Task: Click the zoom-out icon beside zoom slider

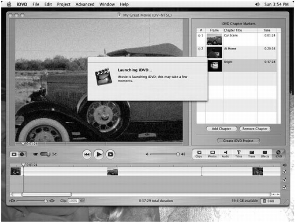Action: tap(12, 201)
